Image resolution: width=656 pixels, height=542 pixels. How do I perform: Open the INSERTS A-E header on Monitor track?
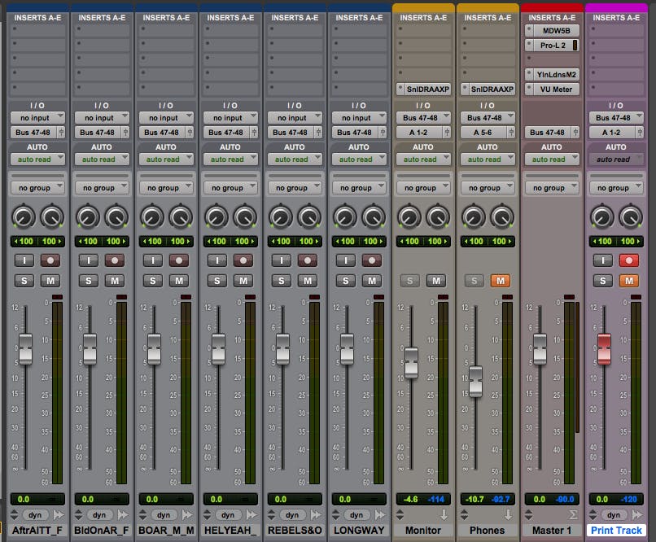pos(423,17)
